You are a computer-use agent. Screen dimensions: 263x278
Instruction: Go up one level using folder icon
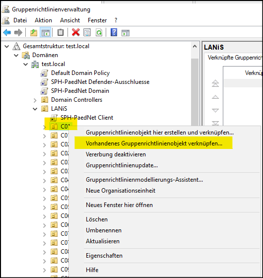point(34,33)
